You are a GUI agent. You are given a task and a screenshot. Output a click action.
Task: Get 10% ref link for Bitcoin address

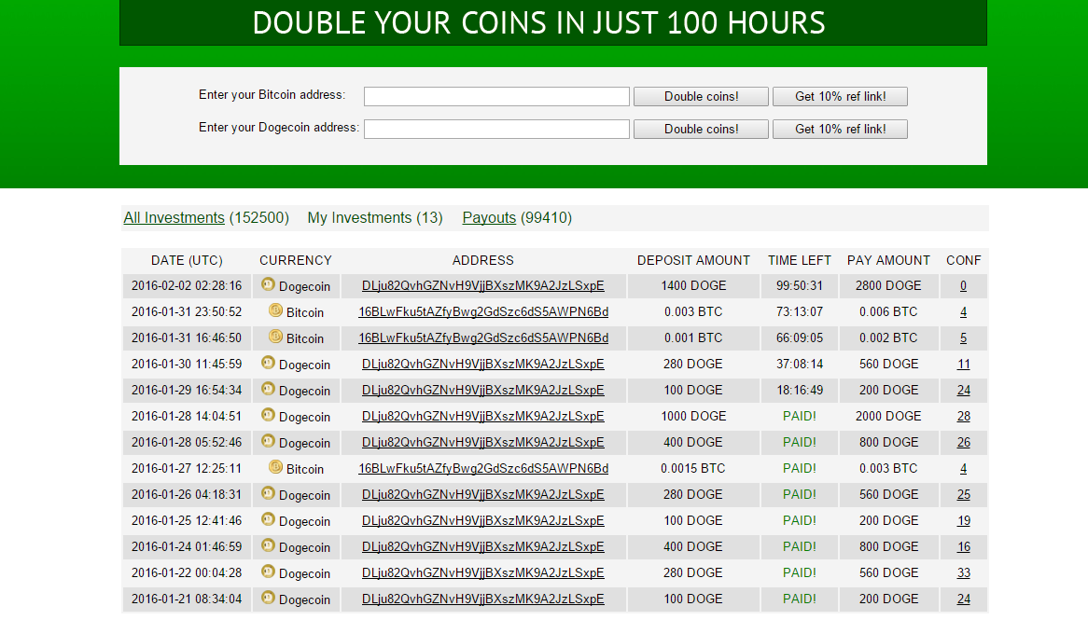pos(841,96)
